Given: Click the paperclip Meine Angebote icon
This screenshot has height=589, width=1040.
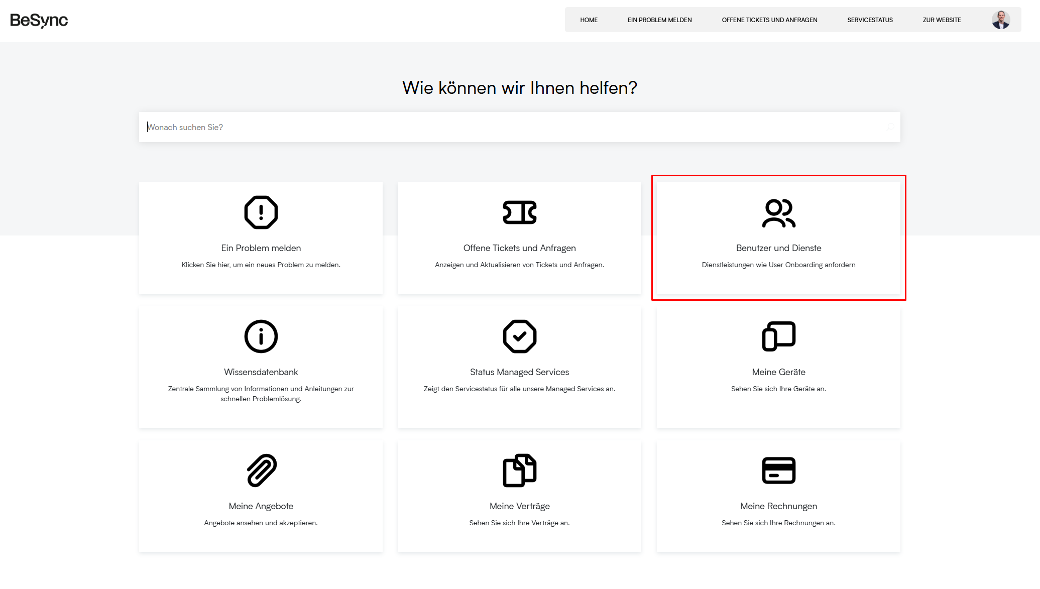Looking at the screenshot, I should 261,470.
